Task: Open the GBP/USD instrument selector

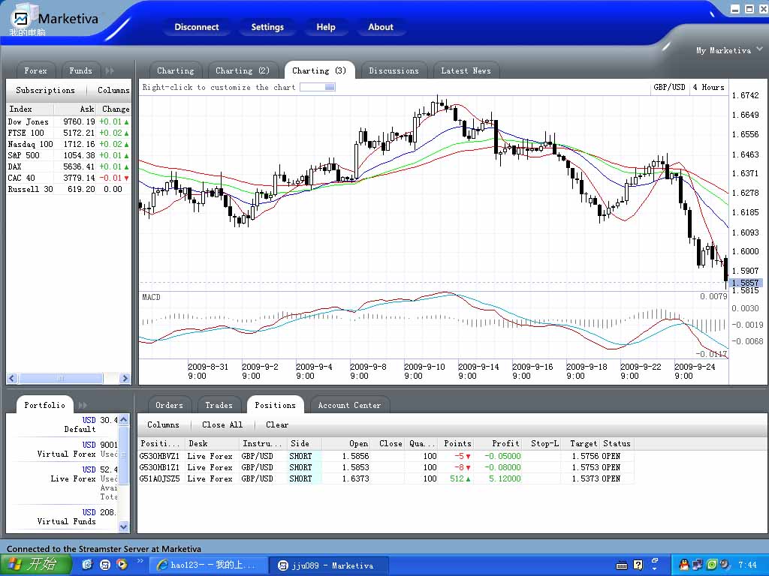Action: click(669, 87)
